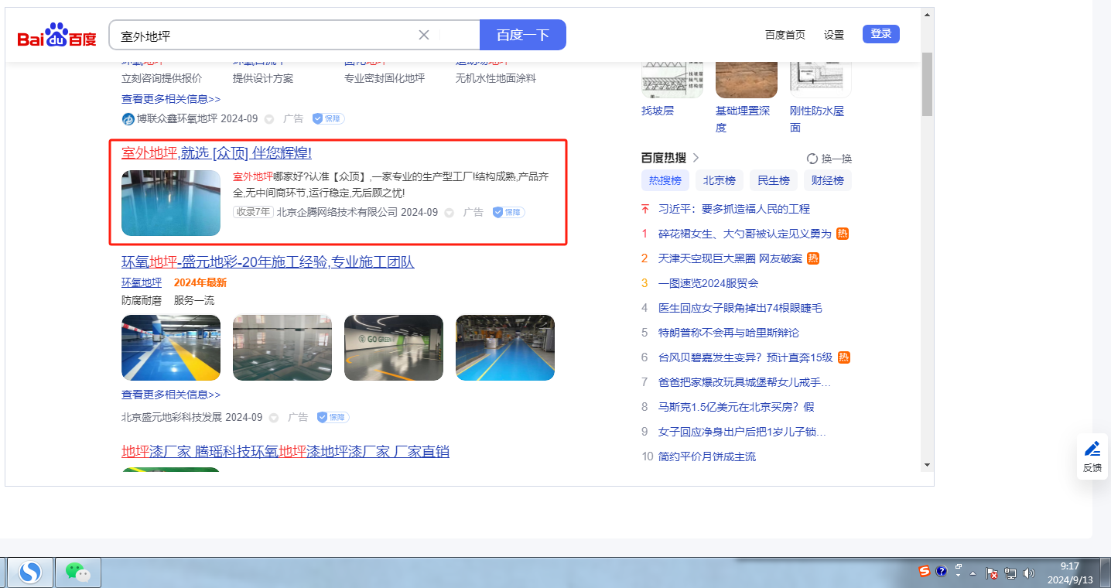
Task: Open the 设置 menu
Action: click(x=834, y=35)
